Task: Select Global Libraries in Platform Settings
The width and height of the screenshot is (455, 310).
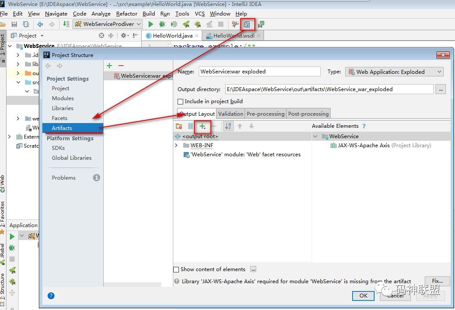Action: pyautogui.click(x=71, y=158)
